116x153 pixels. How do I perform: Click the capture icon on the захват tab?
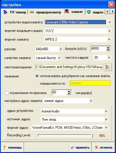(67, 11)
